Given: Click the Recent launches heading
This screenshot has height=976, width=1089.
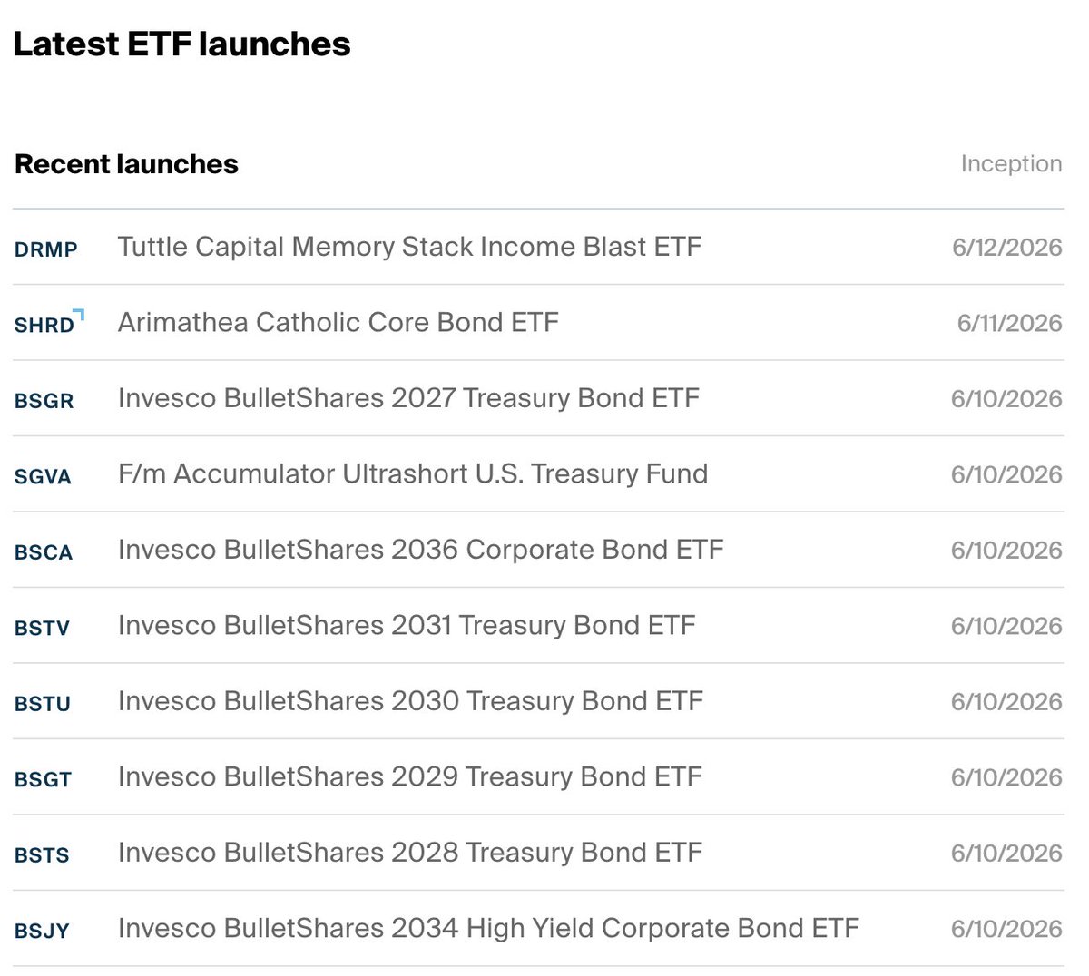Looking at the screenshot, I should point(126,164).
